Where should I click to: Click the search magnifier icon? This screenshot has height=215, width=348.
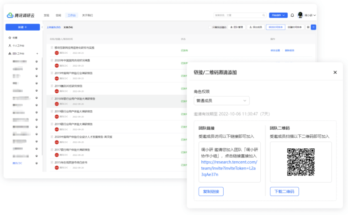pos(264,15)
